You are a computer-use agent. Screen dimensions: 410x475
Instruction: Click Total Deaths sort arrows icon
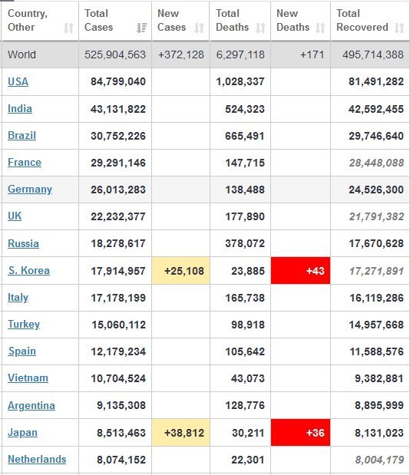click(260, 28)
